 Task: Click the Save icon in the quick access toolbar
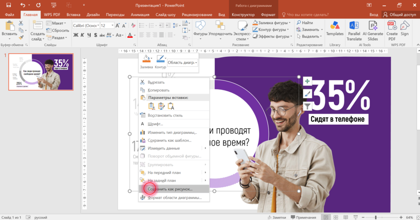tap(9, 5)
